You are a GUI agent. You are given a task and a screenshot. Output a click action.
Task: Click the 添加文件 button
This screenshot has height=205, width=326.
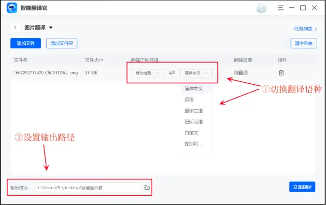coord(26,43)
